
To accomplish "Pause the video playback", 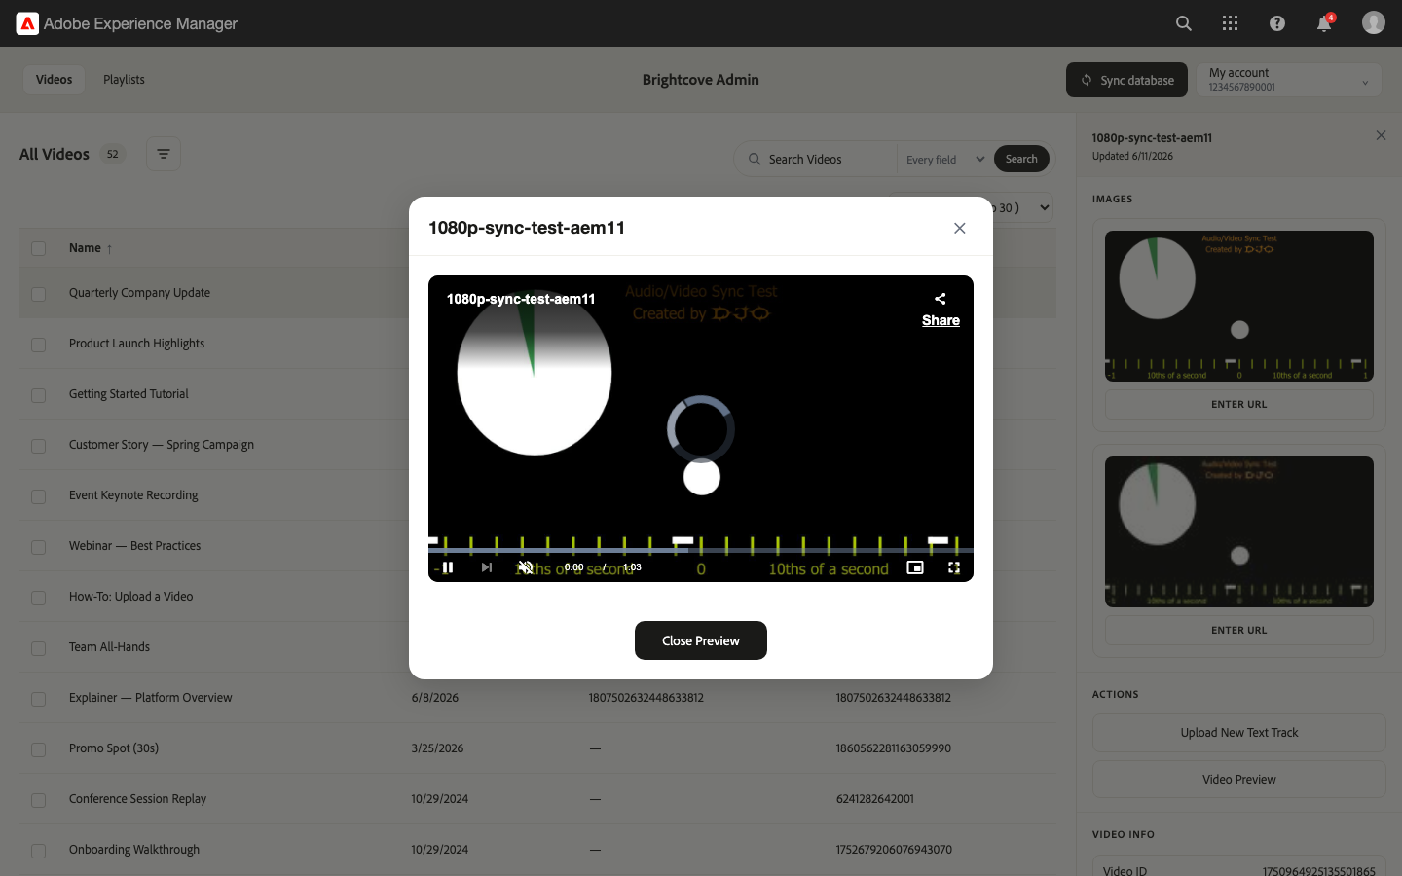I will click(x=448, y=567).
